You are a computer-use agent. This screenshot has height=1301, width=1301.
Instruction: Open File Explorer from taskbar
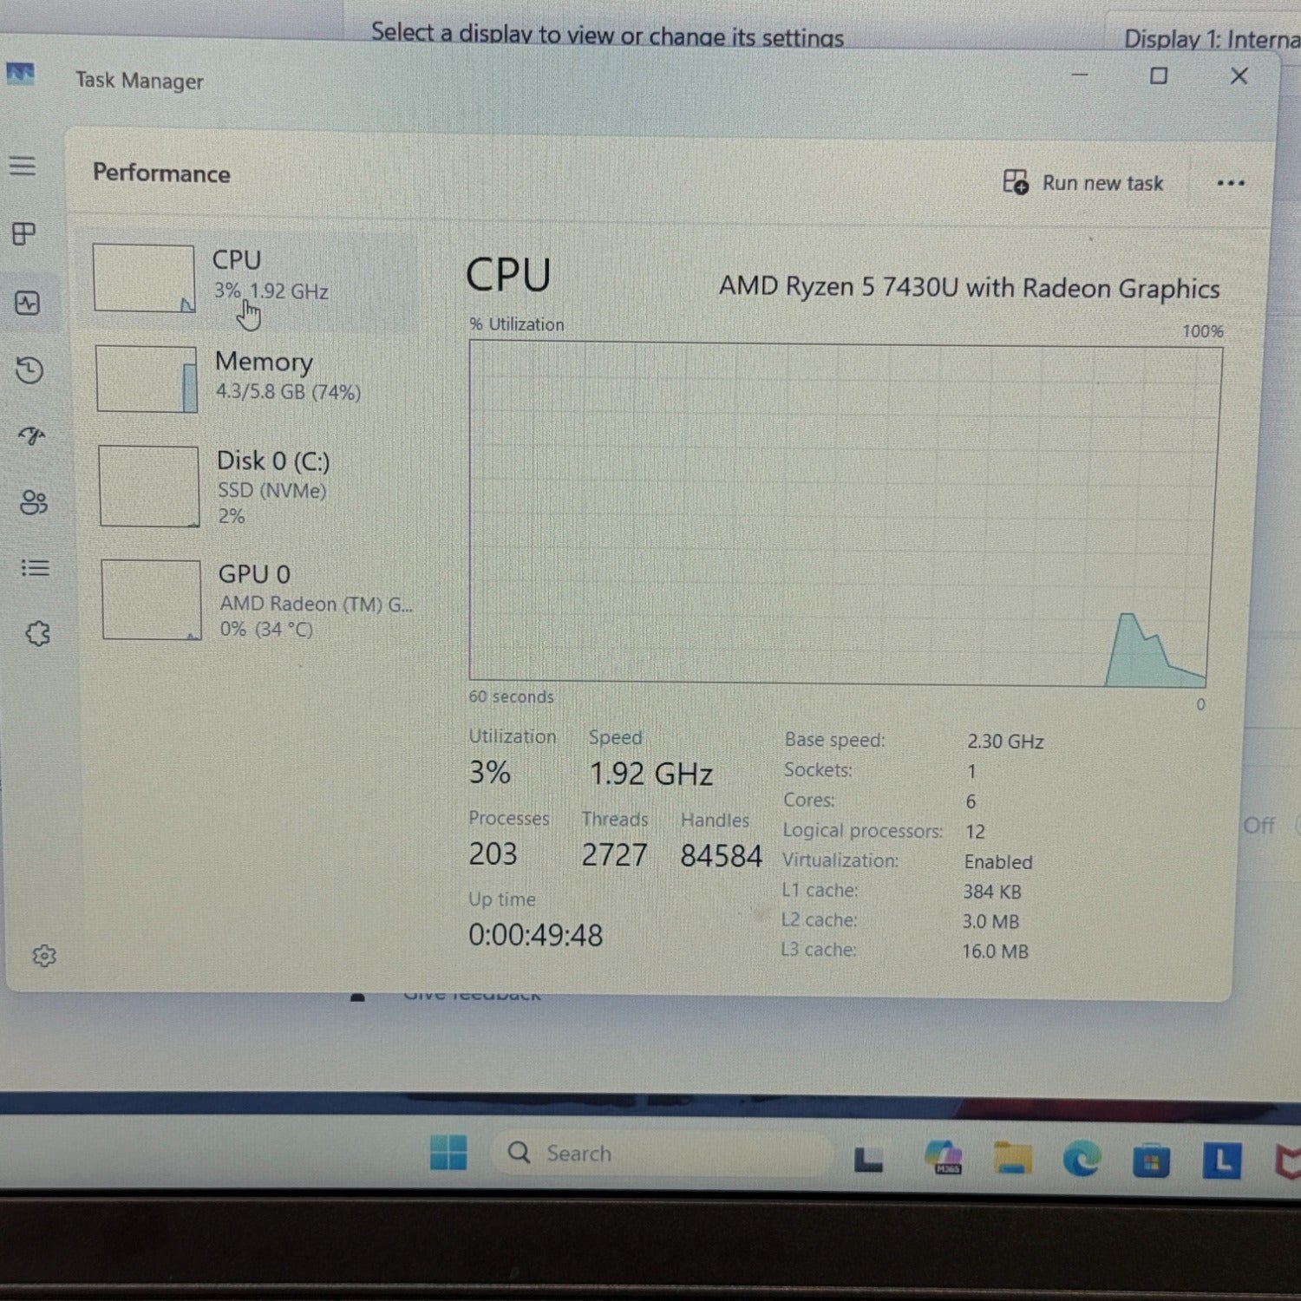[x=1012, y=1158]
